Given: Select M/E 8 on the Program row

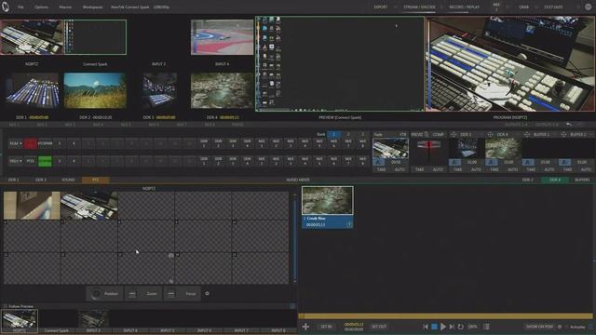Looking at the screenshot, I should pyautogui.click(x=362, y=143).
